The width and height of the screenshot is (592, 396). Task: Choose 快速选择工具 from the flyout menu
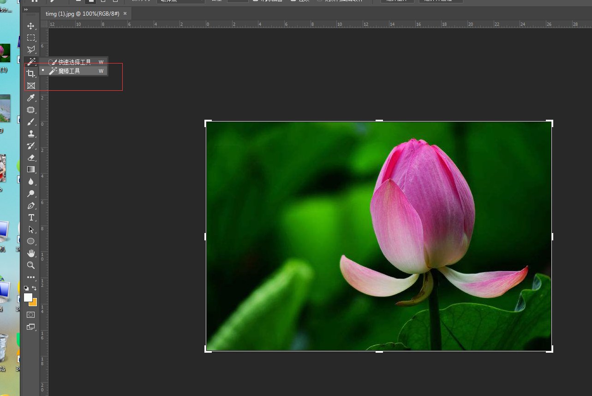click(x=74, y=62)
